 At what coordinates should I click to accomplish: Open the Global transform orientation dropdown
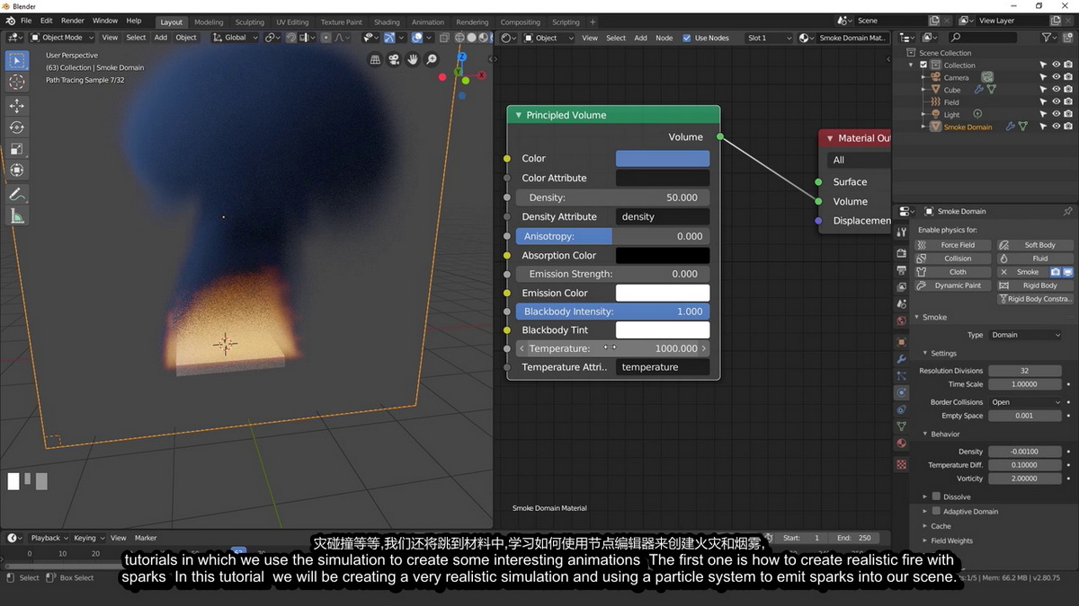[236, 38]
